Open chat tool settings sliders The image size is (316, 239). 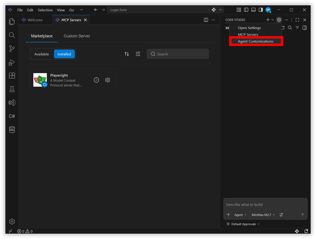[x=281, y=215]
